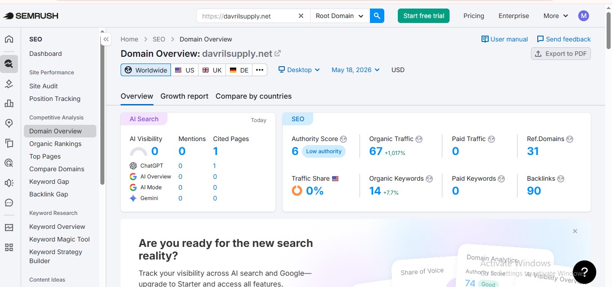This screenshot has width=612, height=287.
Task: Open Keyword Gap in sidebar
Action: (x=49, y=182)
